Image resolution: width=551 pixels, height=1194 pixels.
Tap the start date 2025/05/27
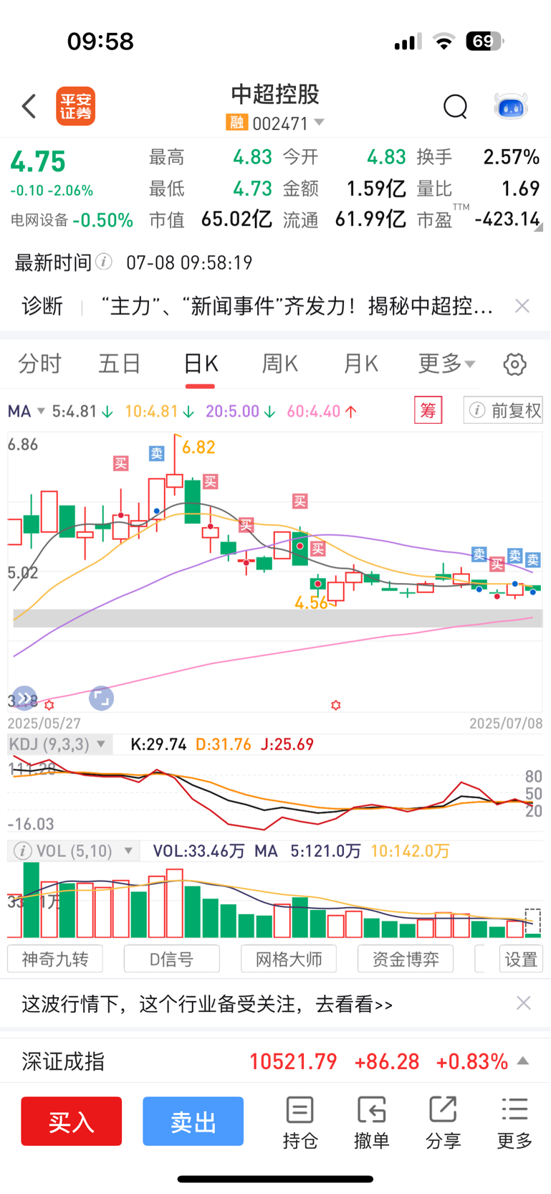44,724
